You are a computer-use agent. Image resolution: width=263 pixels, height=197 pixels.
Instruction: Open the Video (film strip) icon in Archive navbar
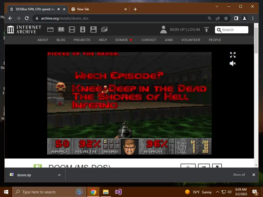pyautogui.click(x=72, y=29)
